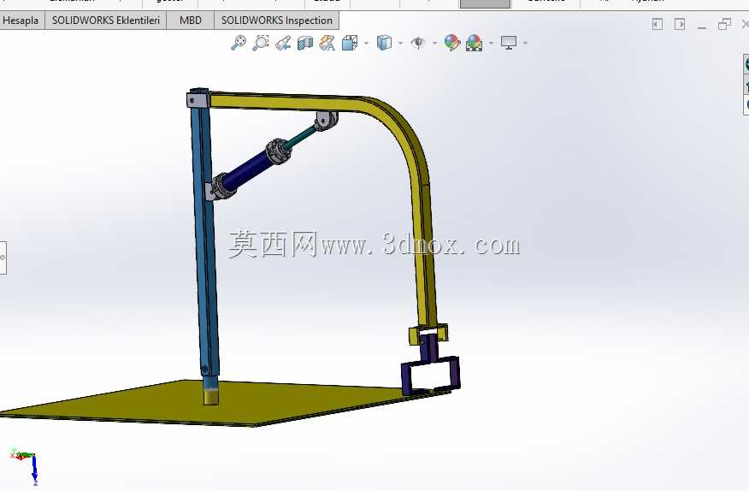Open the Edit Appearance icon
Image resolution: width=749 pixels, height=491 pixels.
tap(452, 43)
